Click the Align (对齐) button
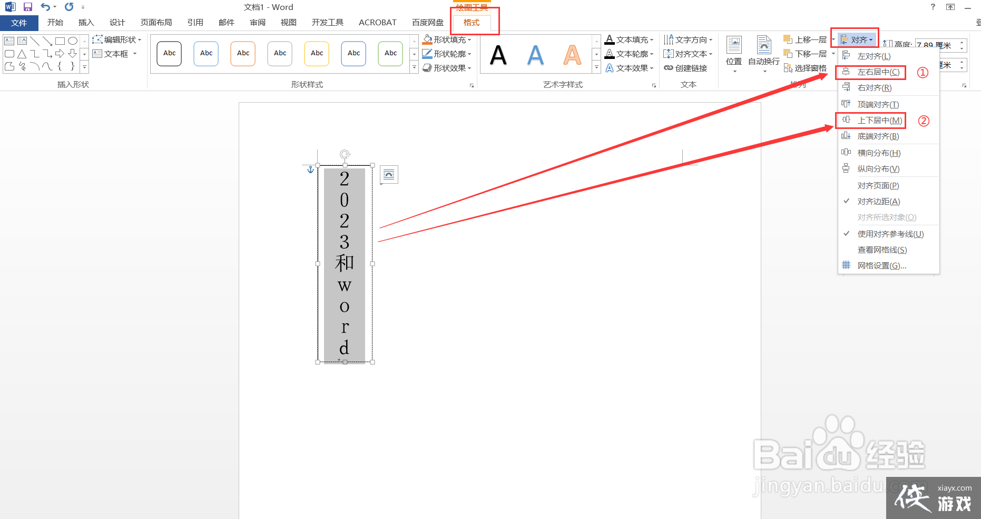 click(x=857, y=39)
